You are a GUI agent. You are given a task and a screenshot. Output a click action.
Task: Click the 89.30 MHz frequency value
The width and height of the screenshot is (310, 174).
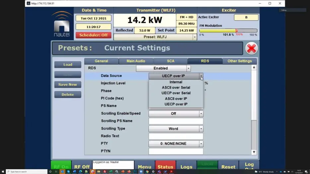coord(187,24)
